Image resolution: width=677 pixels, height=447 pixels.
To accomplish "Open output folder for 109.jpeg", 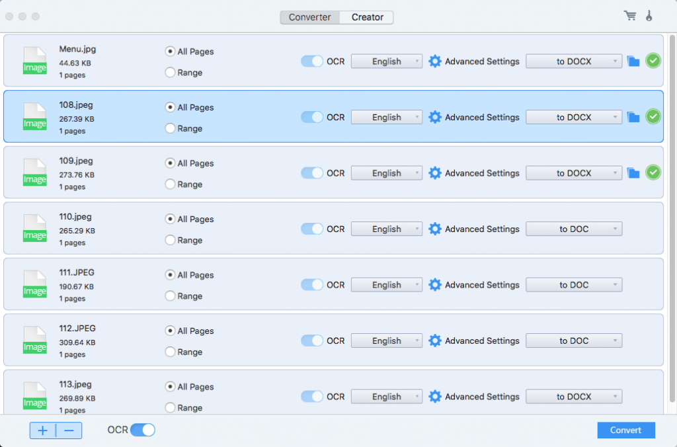I will (633, 173).
